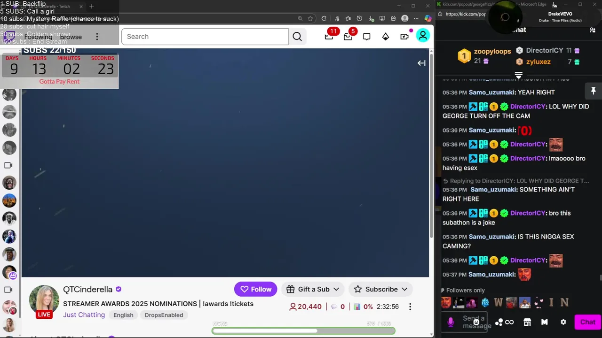
Task: Click DrakeVEVO media overlay title
Action: (x=560, y=14)
